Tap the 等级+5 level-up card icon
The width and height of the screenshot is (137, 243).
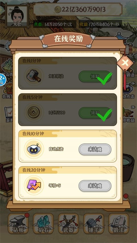click(34, 185)
